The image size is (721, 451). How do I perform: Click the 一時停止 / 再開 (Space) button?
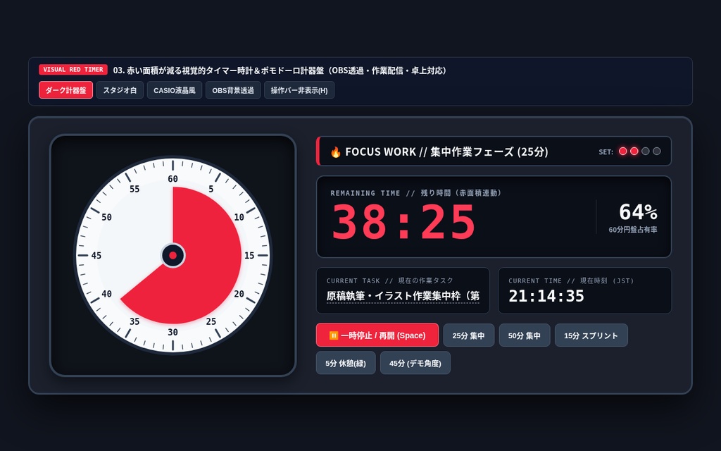tap(377, 335)
